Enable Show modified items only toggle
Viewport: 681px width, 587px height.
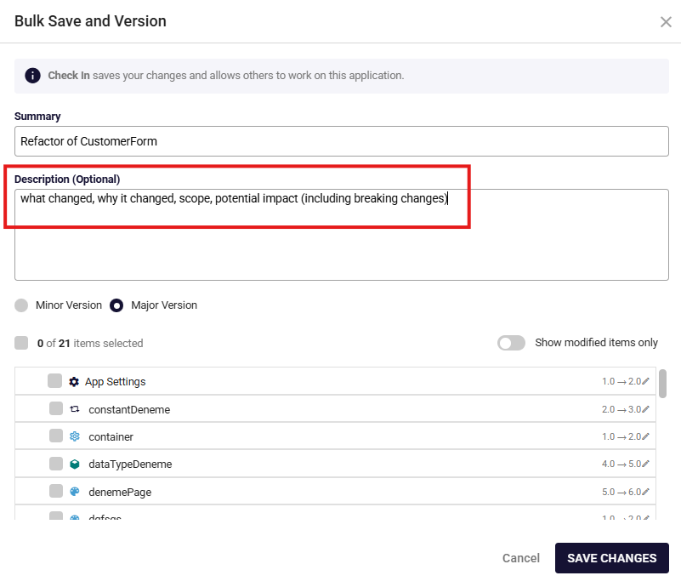click(x=511, y=343)
